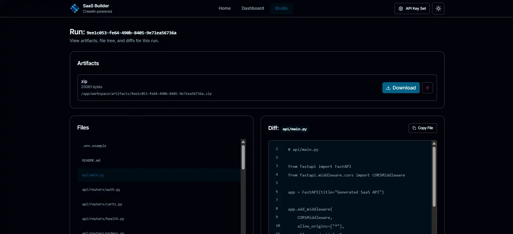Click the Files list scrollbar thumb

(x=243, y=157)
